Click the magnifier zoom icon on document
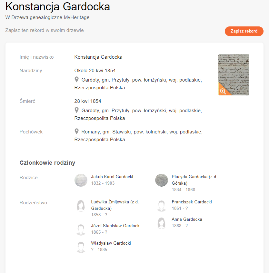This screenshot has width=269, height=273. coord(223,91)
